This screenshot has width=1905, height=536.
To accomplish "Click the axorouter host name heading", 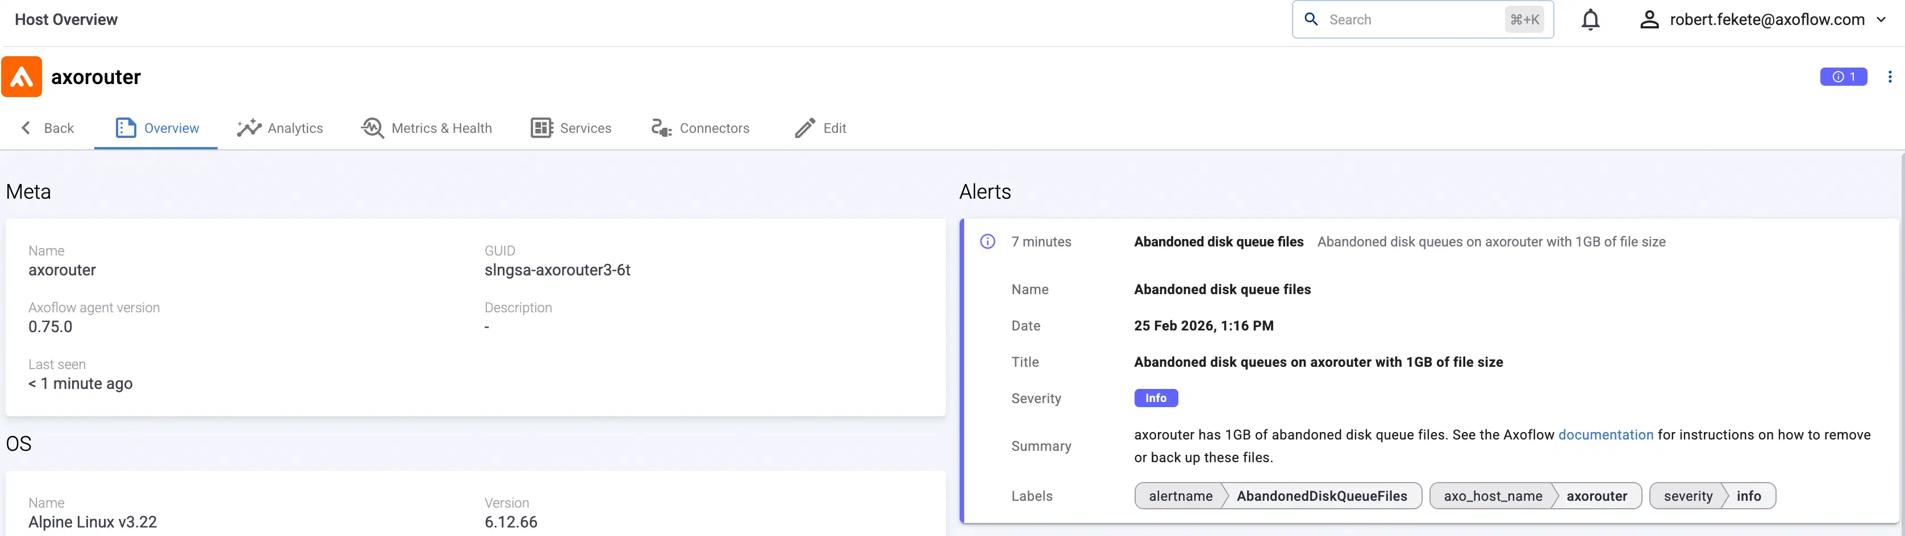I will tap(95, 77).
